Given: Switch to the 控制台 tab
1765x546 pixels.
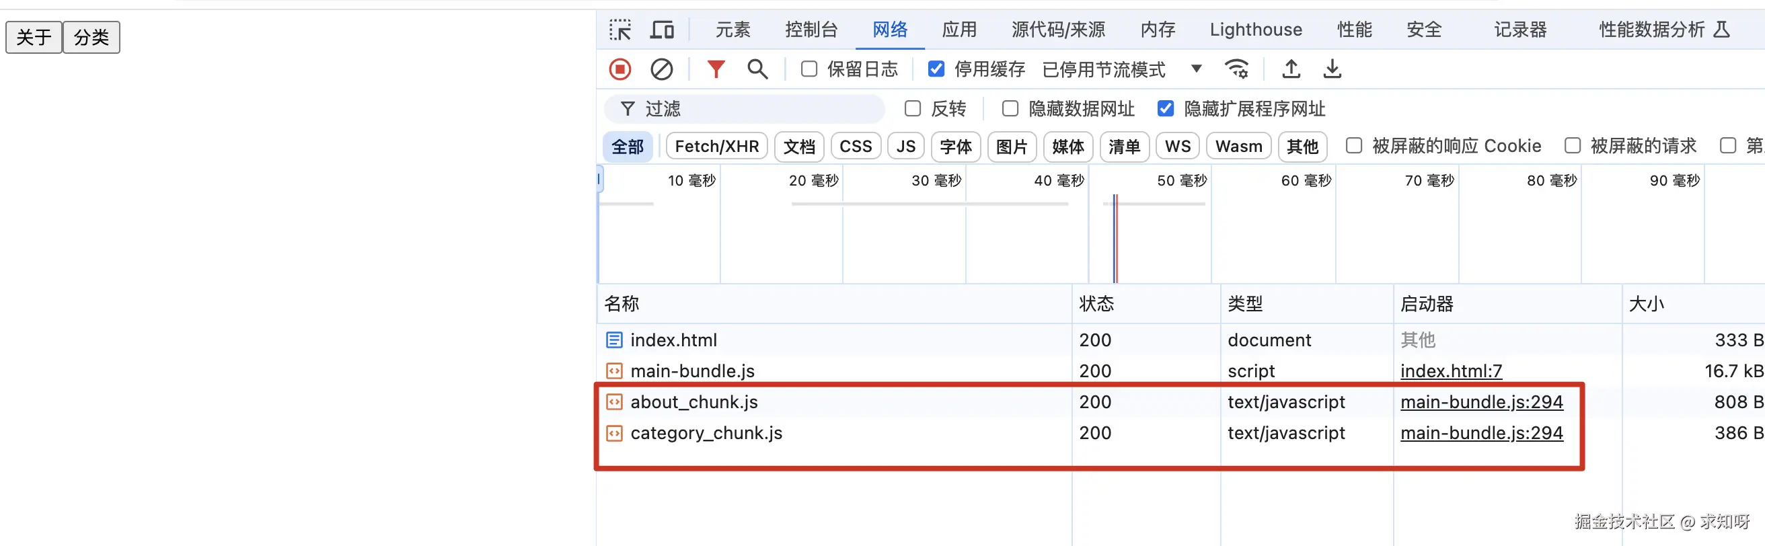Looking at the screenshot, I should (x=811, y=30).
